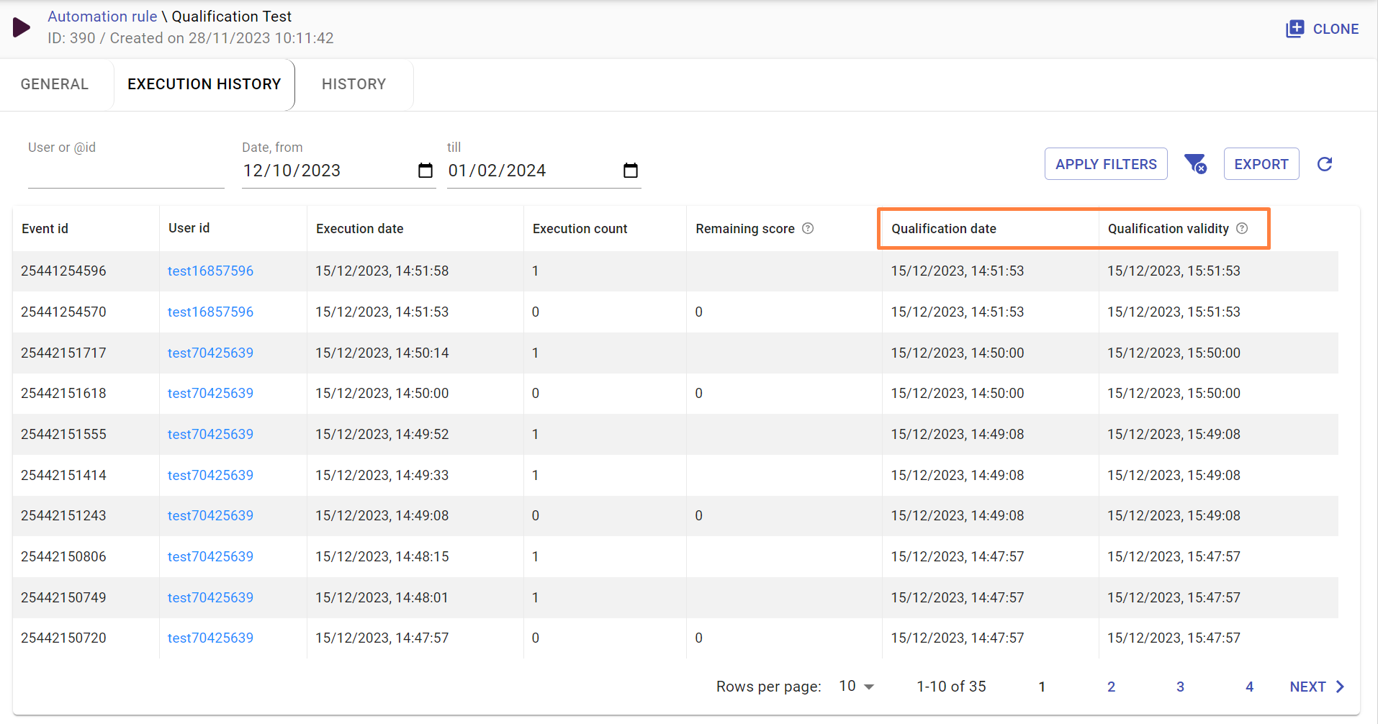Click the Clone button with its icon
1378x724 pixels.
tap(1323, 29)
